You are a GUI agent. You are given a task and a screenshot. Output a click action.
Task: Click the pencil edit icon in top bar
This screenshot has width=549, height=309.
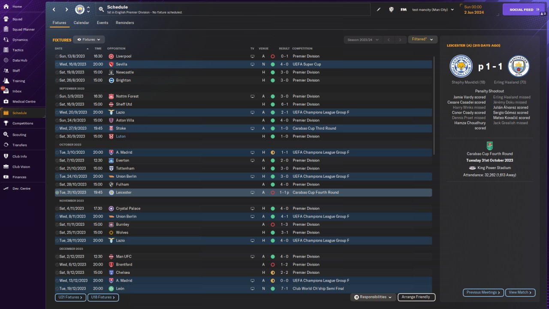[378, 9]
